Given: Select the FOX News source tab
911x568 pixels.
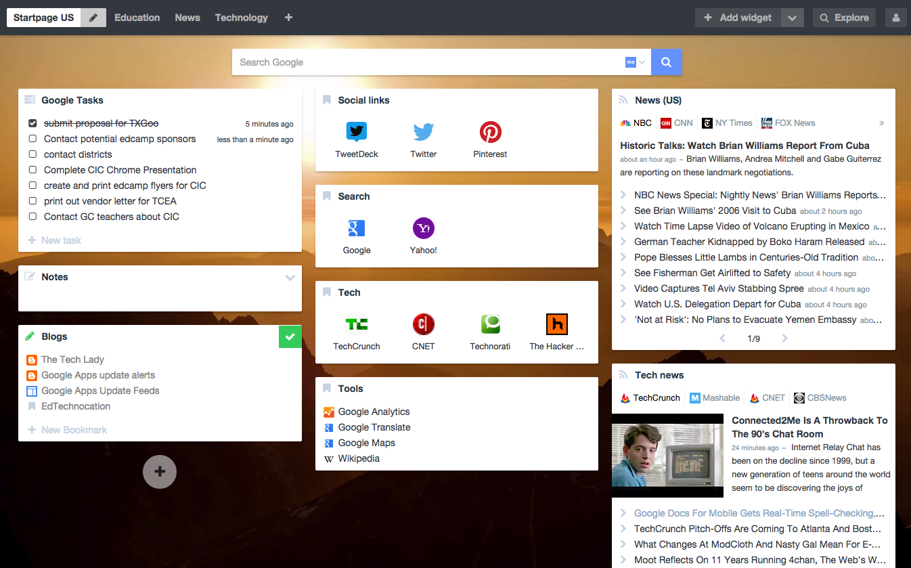Looking at the screenshot, I should tap(788, 123).
